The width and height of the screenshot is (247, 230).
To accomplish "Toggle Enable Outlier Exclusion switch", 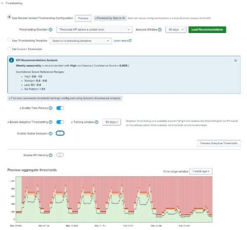I will click(60, 133).
